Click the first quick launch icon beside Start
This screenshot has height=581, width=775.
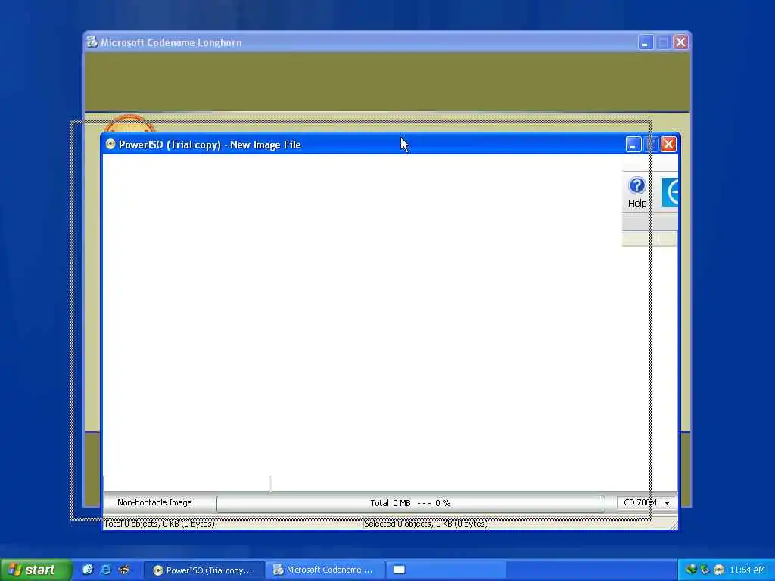[x=88, y=570]
